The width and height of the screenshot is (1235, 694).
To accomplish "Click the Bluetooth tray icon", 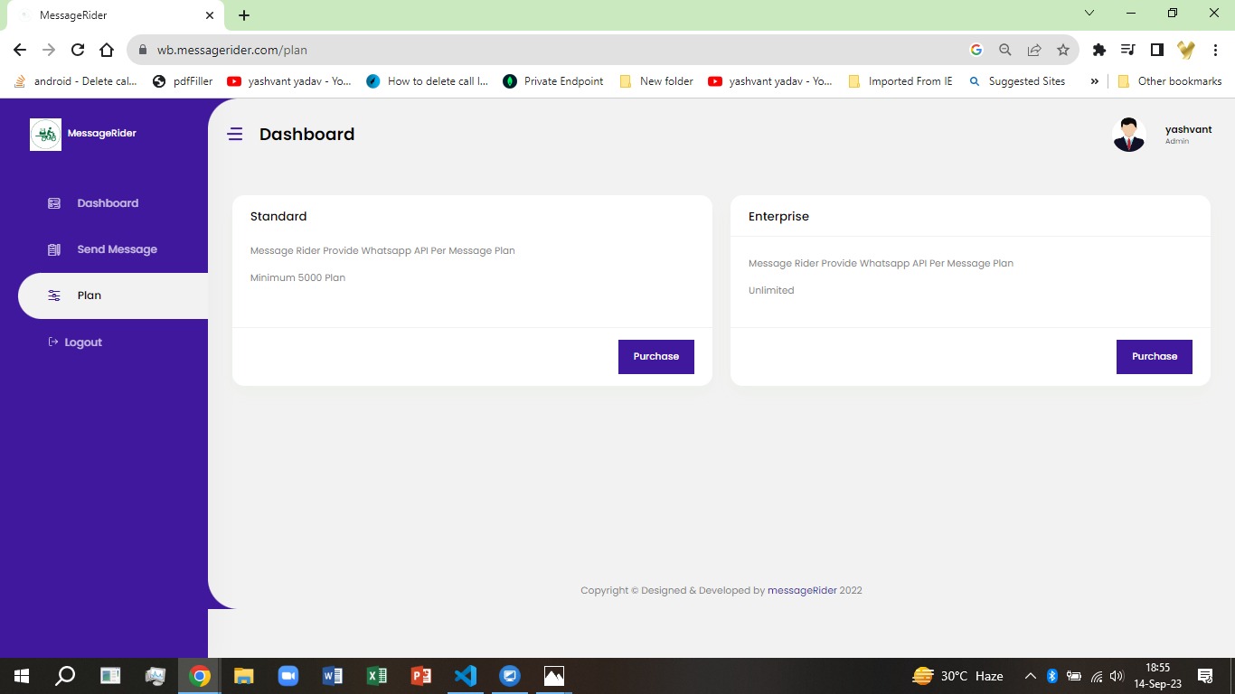I will point(1052,676).
